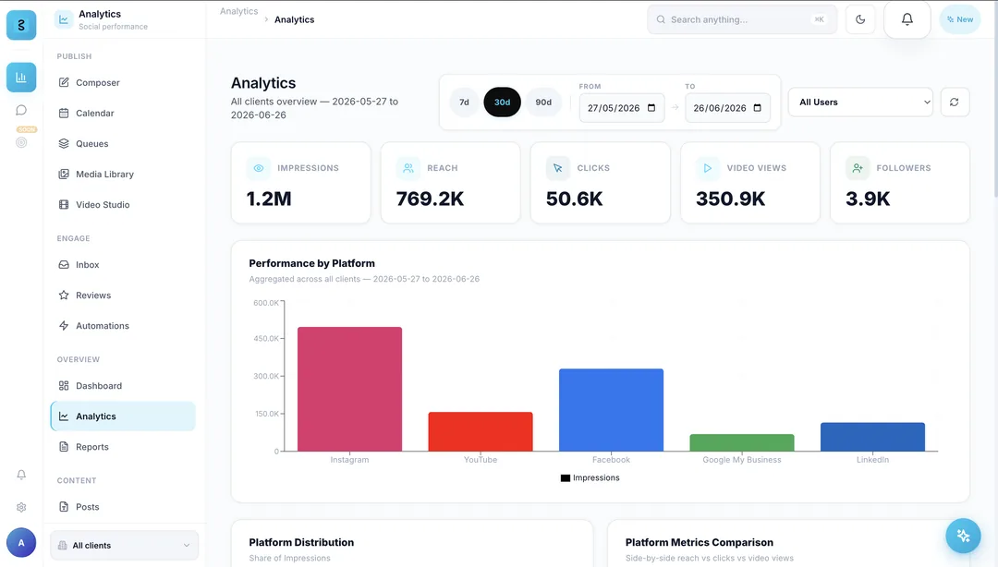Click the LinkedIn chart bar

coord(872,437)
